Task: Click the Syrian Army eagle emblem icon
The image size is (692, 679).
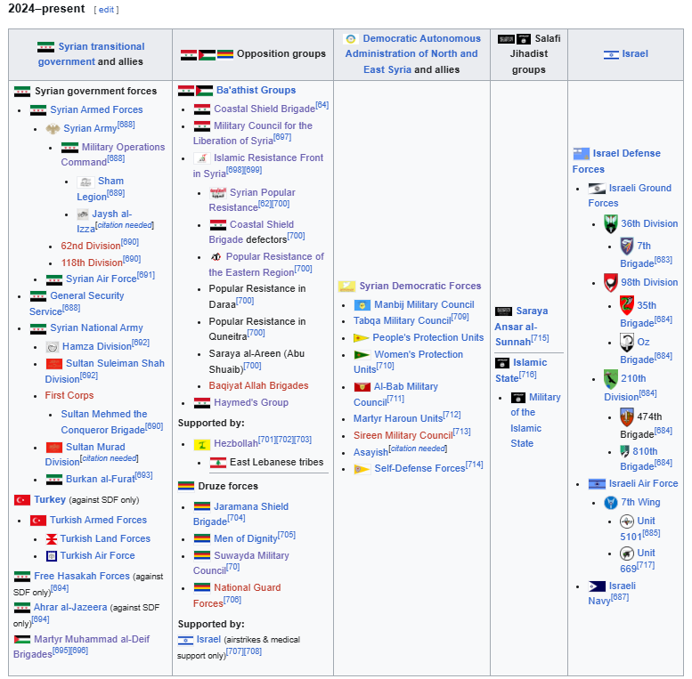Action: click(x=53, y=129)
